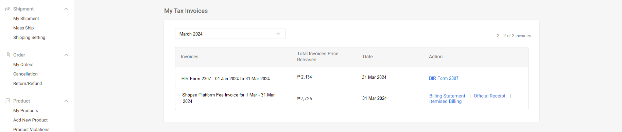Click the Total Invoices Price Released header
Image resolution: width=622 pixels, height=132 pixels.
318,57
